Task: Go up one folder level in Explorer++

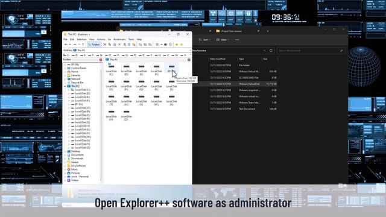Action: coord(83,45)
